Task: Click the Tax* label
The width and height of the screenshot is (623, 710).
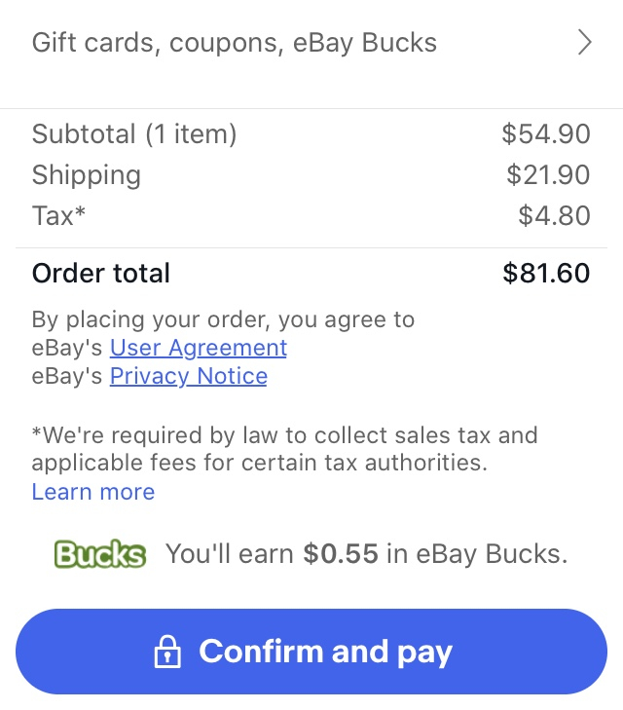Action: (58, 215)
